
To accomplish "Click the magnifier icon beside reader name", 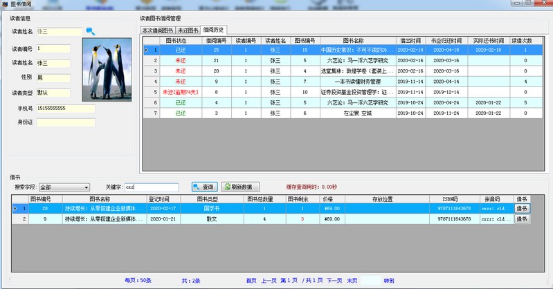I will click(x=90, y=31).
